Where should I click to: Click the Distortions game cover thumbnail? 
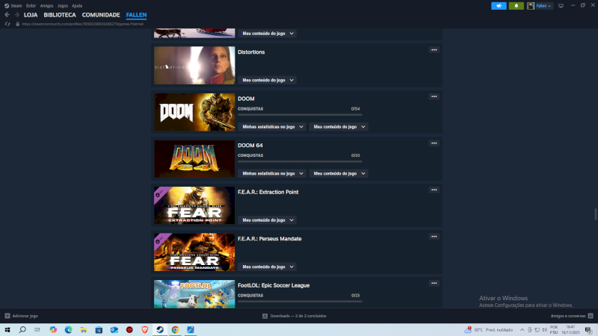(x=194, y=66)
